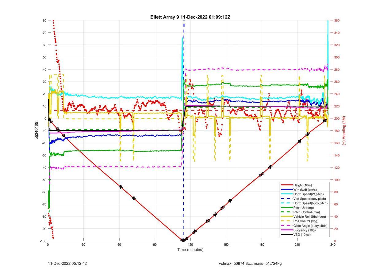Click the '70' left axis tick label
Viewport: 368px width, 271px height.
tap(44, 33)
